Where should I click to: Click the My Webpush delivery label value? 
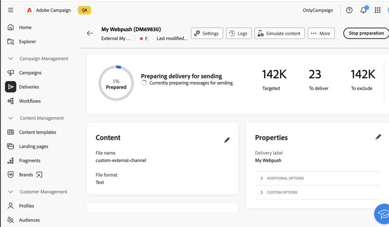coord(268,161)
